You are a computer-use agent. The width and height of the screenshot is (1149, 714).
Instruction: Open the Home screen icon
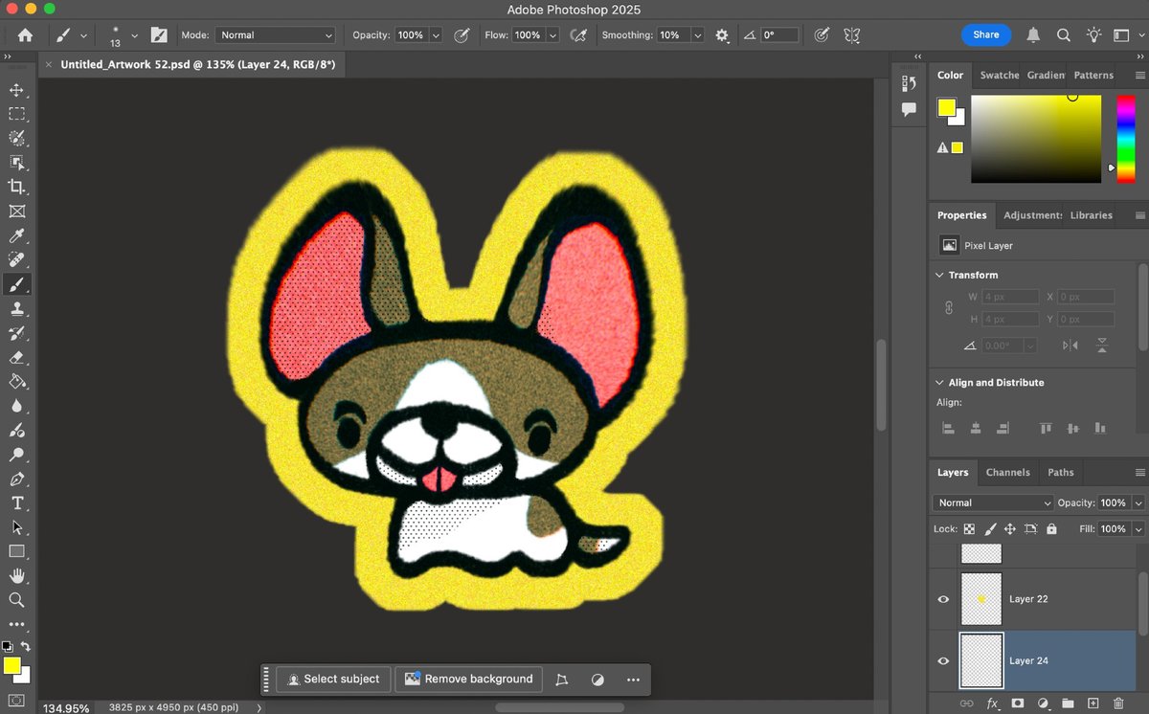click(x=25, y=34)
